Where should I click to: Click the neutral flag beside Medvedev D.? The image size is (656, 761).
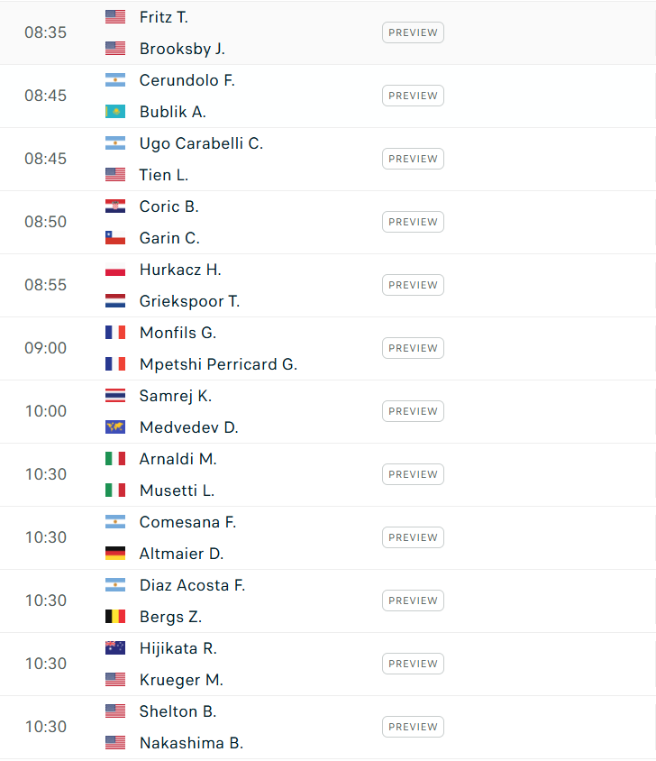(115, 427)
